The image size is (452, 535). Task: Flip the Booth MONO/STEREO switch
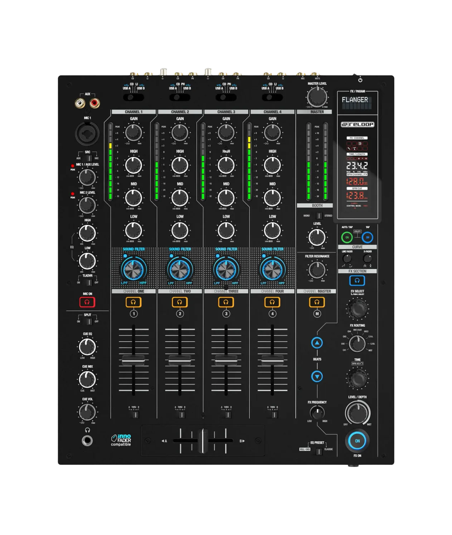319,216
